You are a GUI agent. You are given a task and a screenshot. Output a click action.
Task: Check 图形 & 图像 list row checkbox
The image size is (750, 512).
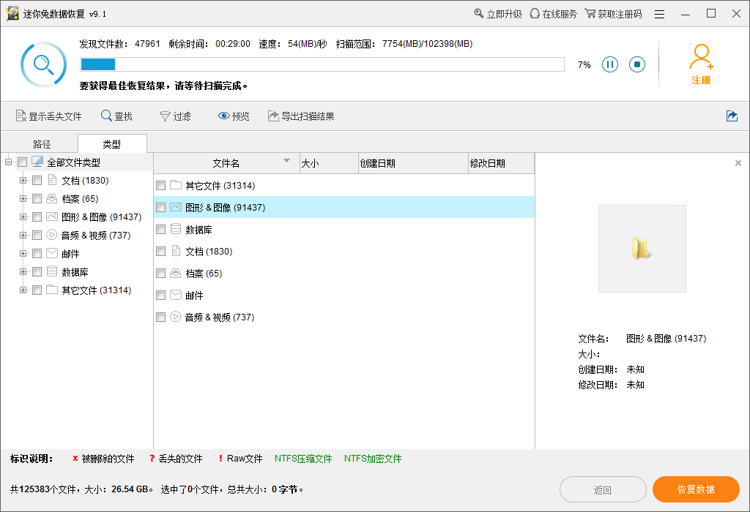(160, 207)
